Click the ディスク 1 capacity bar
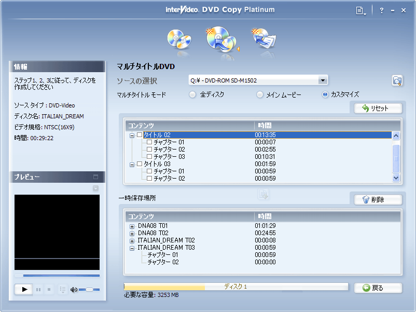 pos(236,287)
